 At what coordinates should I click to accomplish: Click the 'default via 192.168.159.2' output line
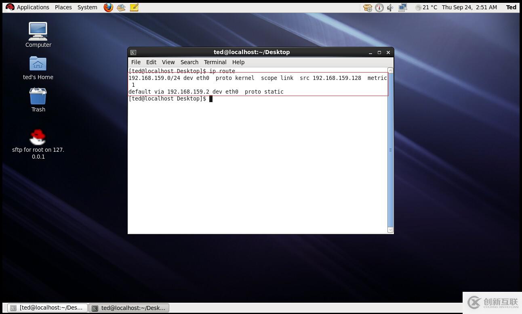[x=206, y=92]
